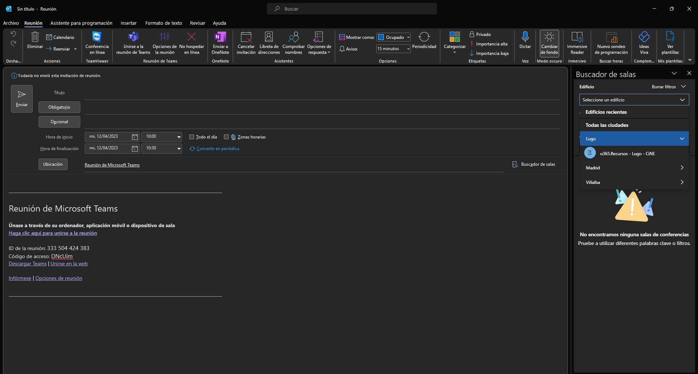Toggle the Privado lock option

click(x=480, y=34)
